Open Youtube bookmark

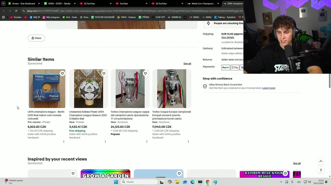pos(16,17)
